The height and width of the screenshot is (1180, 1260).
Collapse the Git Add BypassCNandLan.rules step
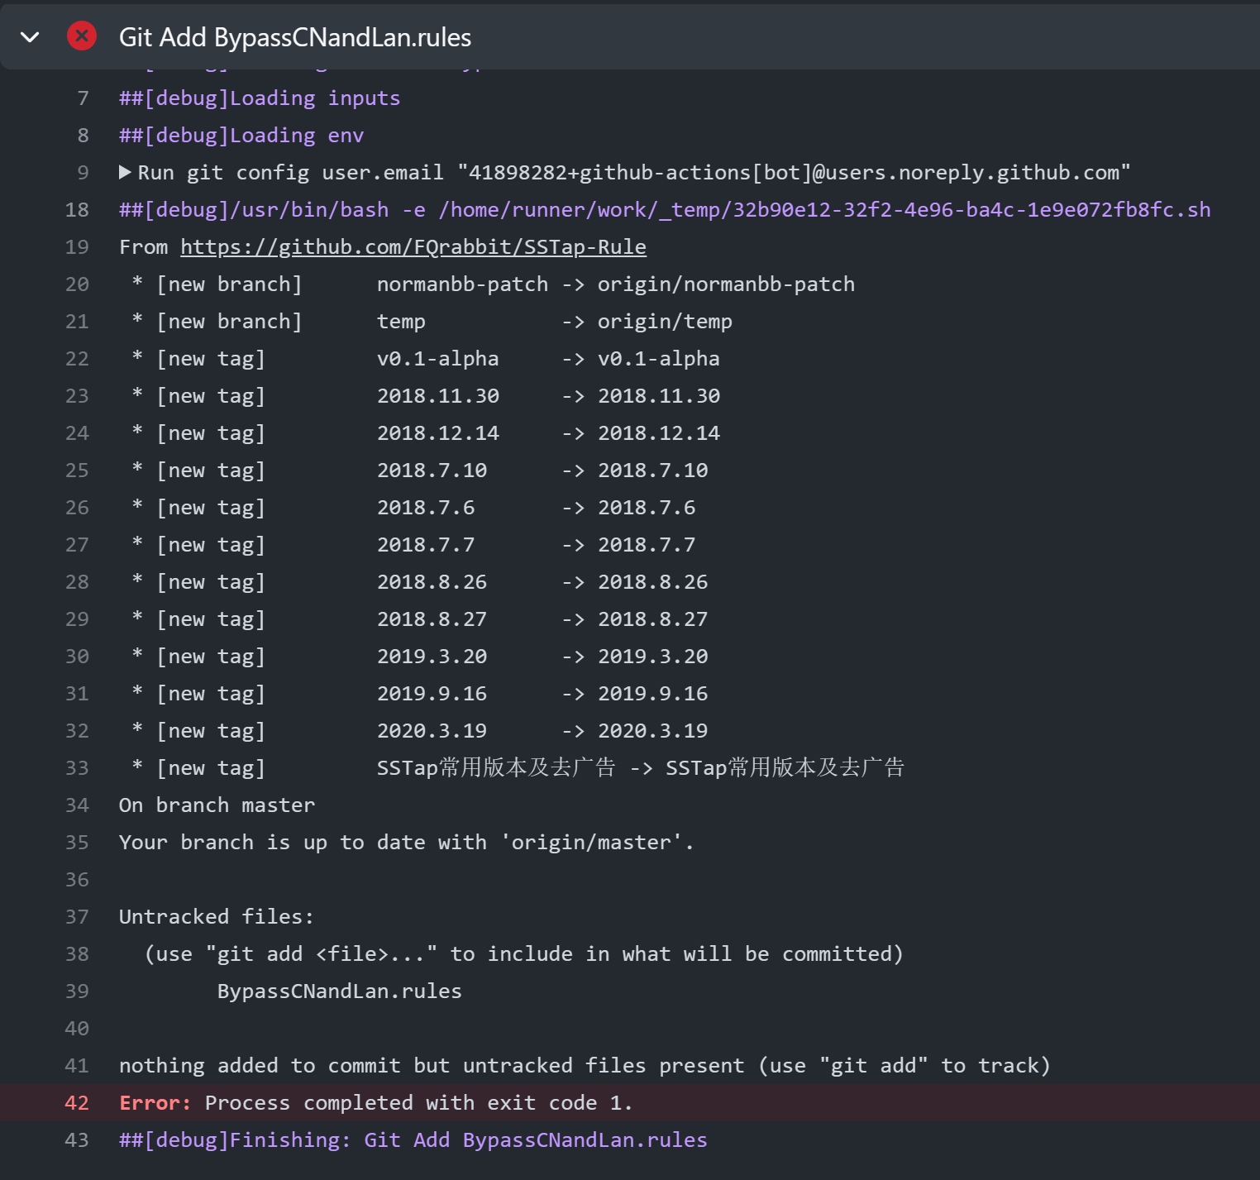(30, 36)
